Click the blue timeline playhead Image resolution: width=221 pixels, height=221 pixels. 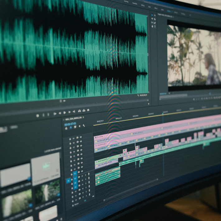pyautogui.click(x=163, y=114)
